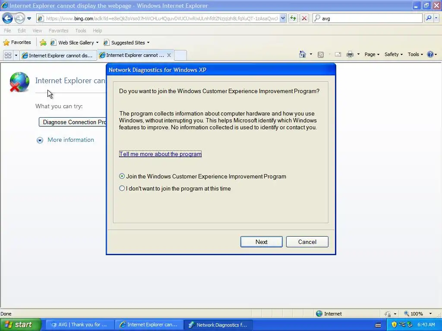Open the zoom level dropdown arrow
Viewport: 442px width, 331px height.
(430, 314)
